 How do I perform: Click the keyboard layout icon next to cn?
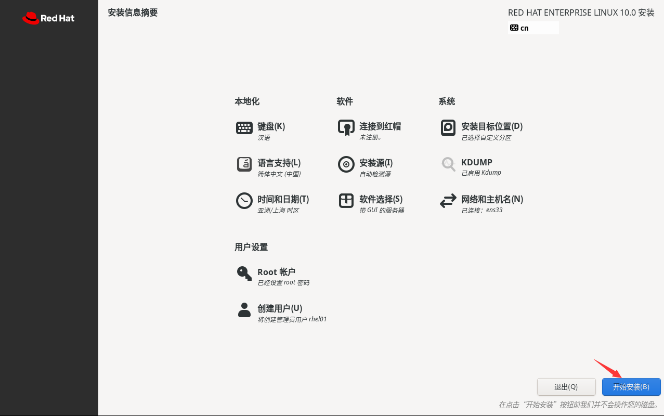coord(514,28)
